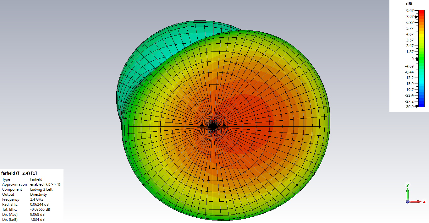The width and height of the screenshot is (429, 223).
Task: Click the blue bottom of the color scale
Action: [421, 105]
